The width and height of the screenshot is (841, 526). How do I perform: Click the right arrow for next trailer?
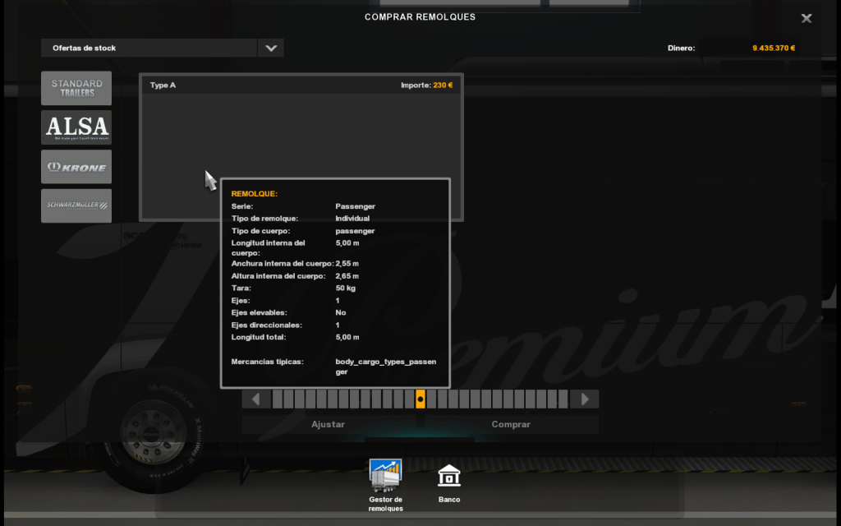(585, 399)
